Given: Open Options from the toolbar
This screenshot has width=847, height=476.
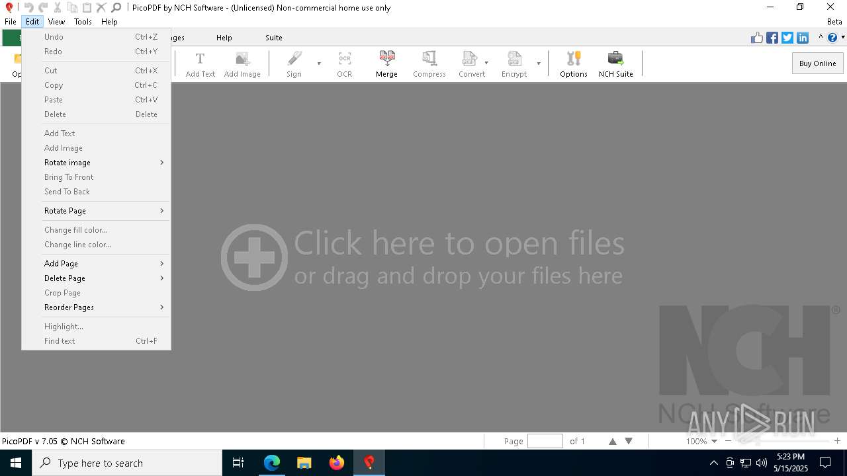Looking at the screenshot, I should 574,64.
